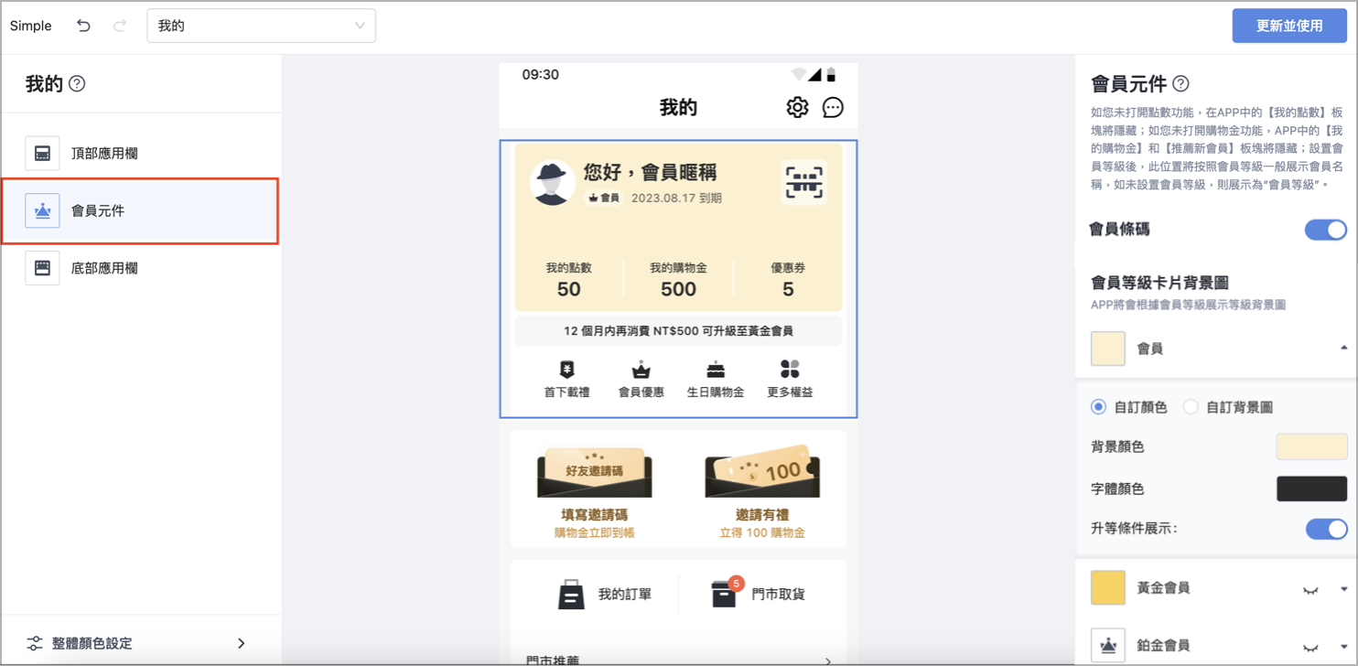Viewport: 1358px width, 666px height.
Task: Click the 會員優惠 crown icon
Action: 641,370
